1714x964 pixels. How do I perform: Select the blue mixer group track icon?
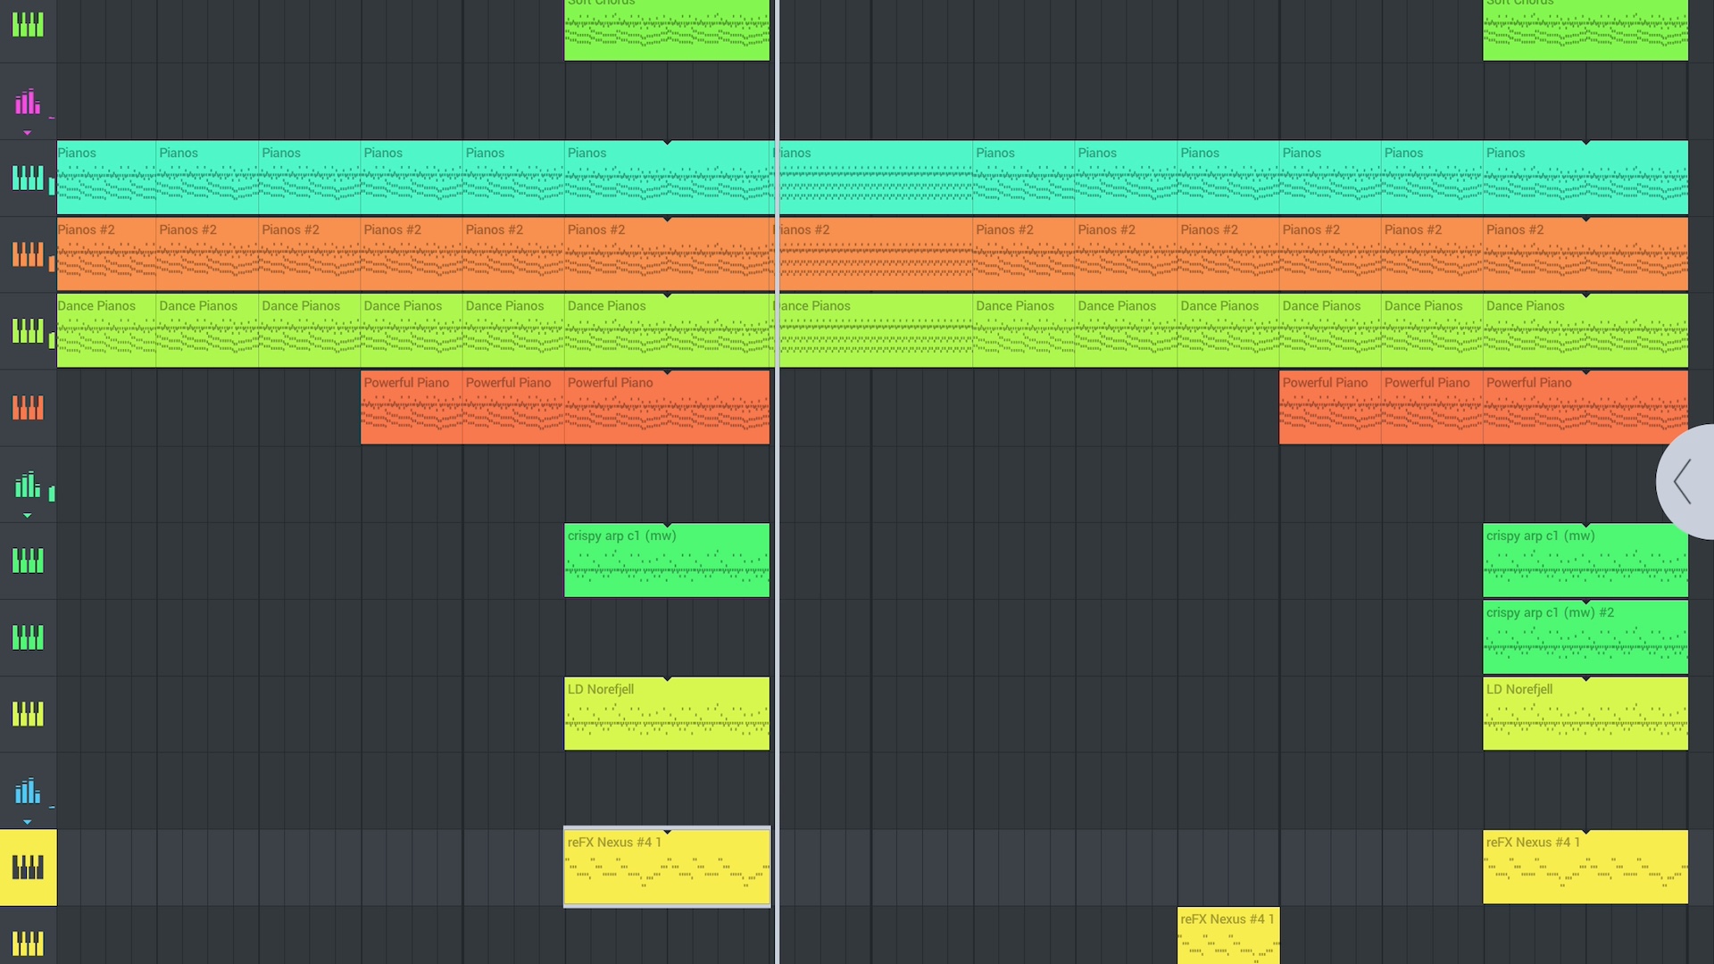pos(28,791)
